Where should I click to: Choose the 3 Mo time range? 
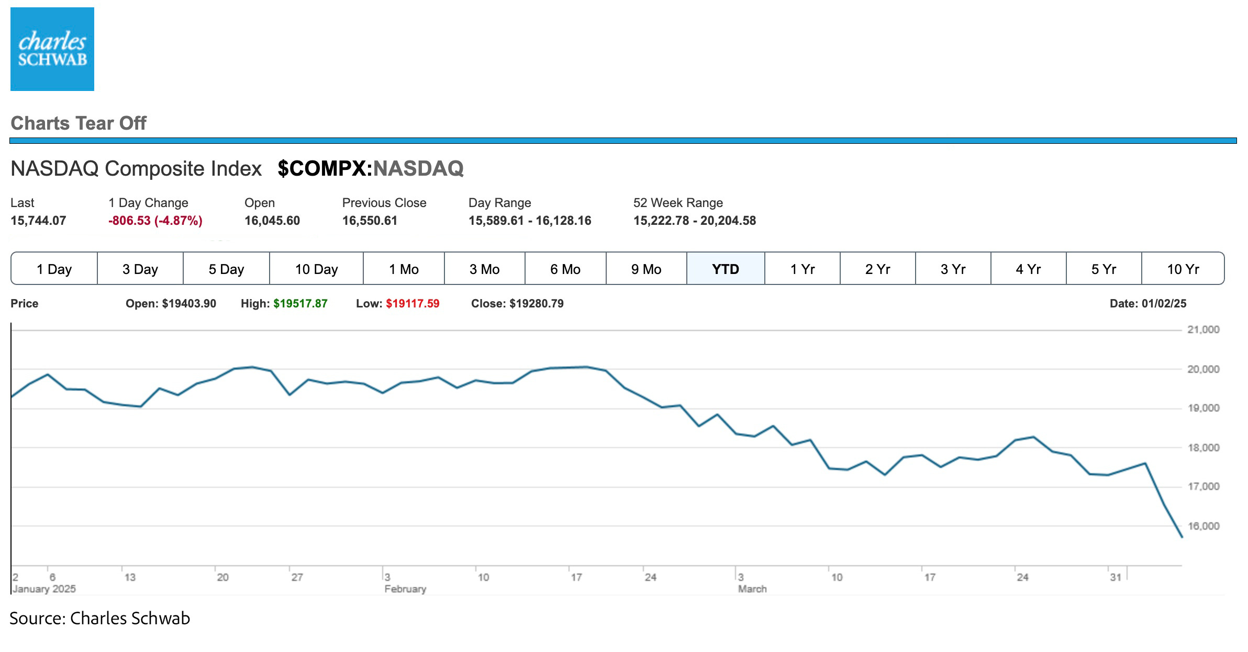click(x=485, y=269)
